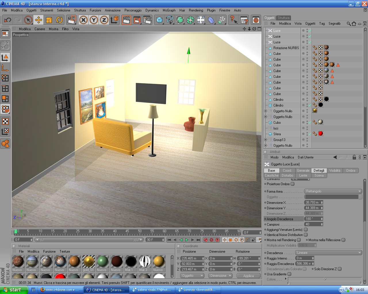
Task: Select the Rotate tool icon
Action: (59, 20)
